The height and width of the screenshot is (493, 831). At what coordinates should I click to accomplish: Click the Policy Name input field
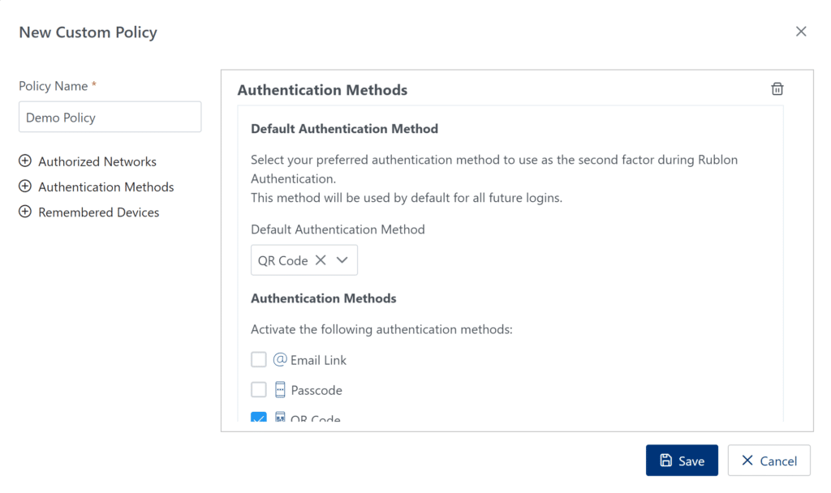pyautogui.click(x=110, y=118)
